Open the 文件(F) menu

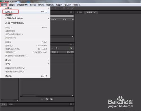pyautogui.click(x=4, y=5)
